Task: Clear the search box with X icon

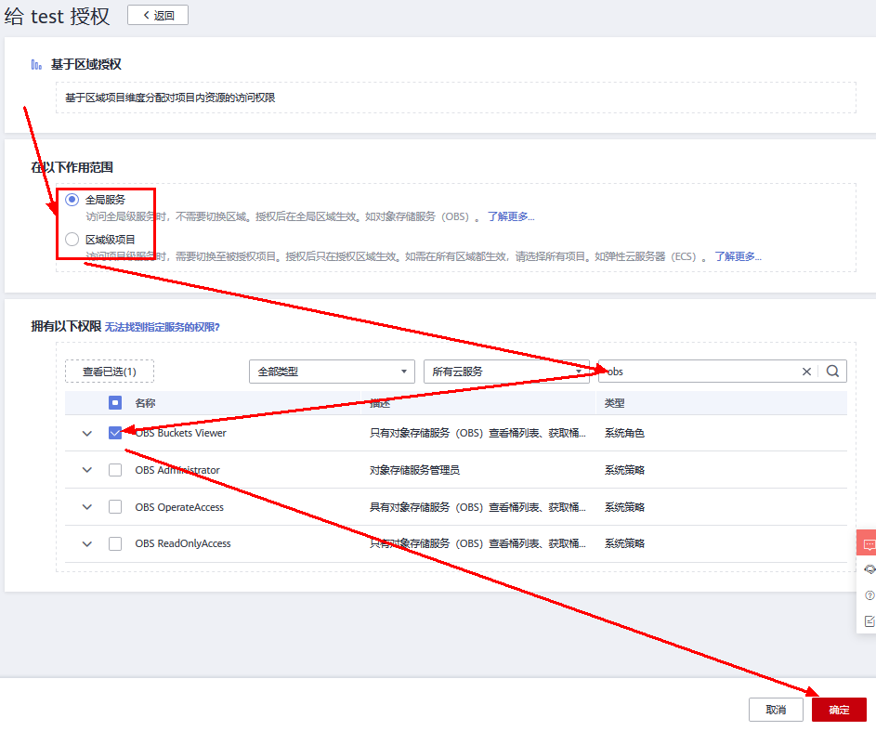Action: pos(806,372)
